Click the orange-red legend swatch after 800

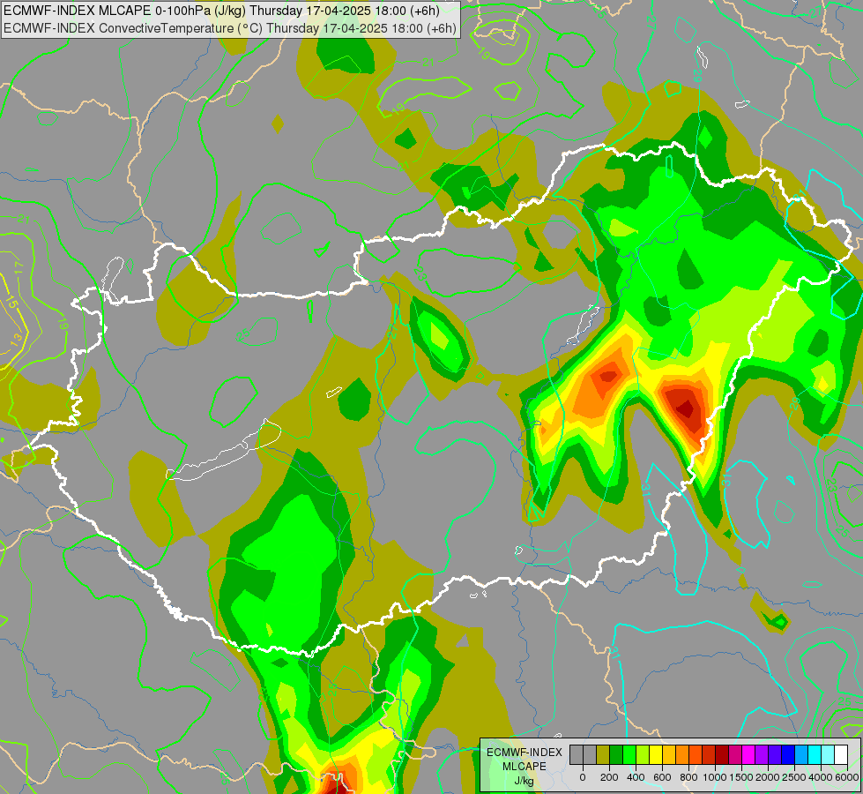(x=696, y=755)
